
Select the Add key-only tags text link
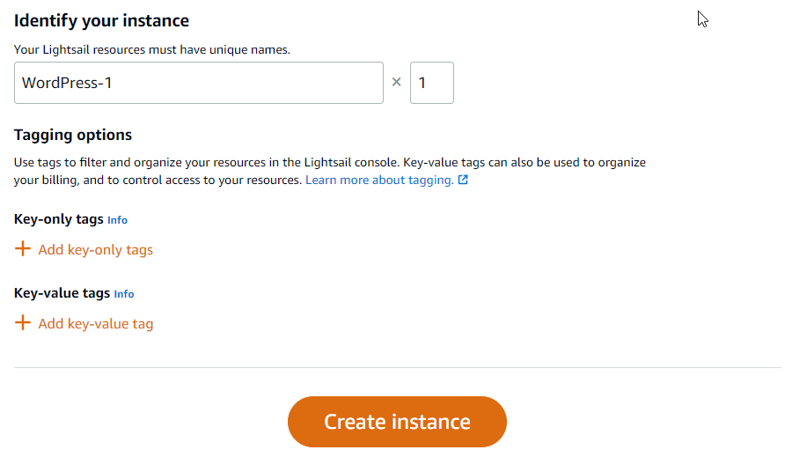tap(96, 250)
